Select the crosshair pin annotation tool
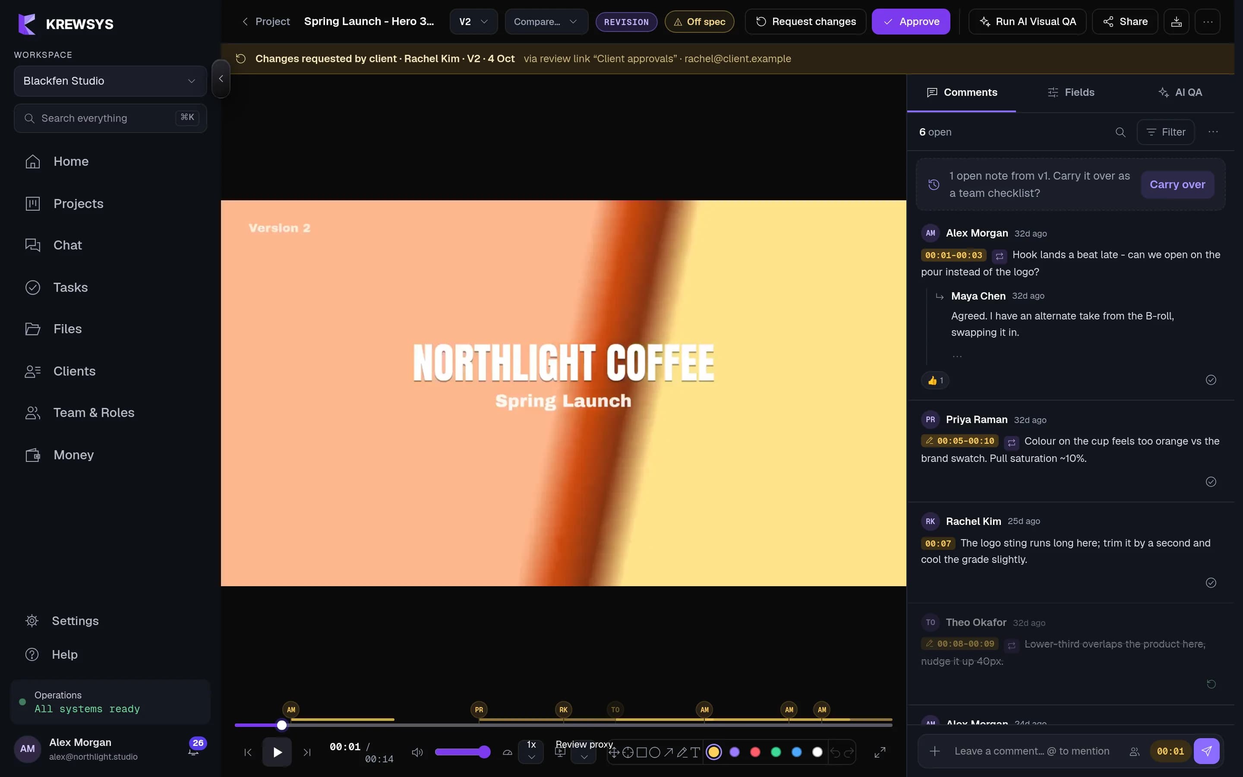This screenshot has width=1243, height=777. pyautogui.click(x=628, y=752)
